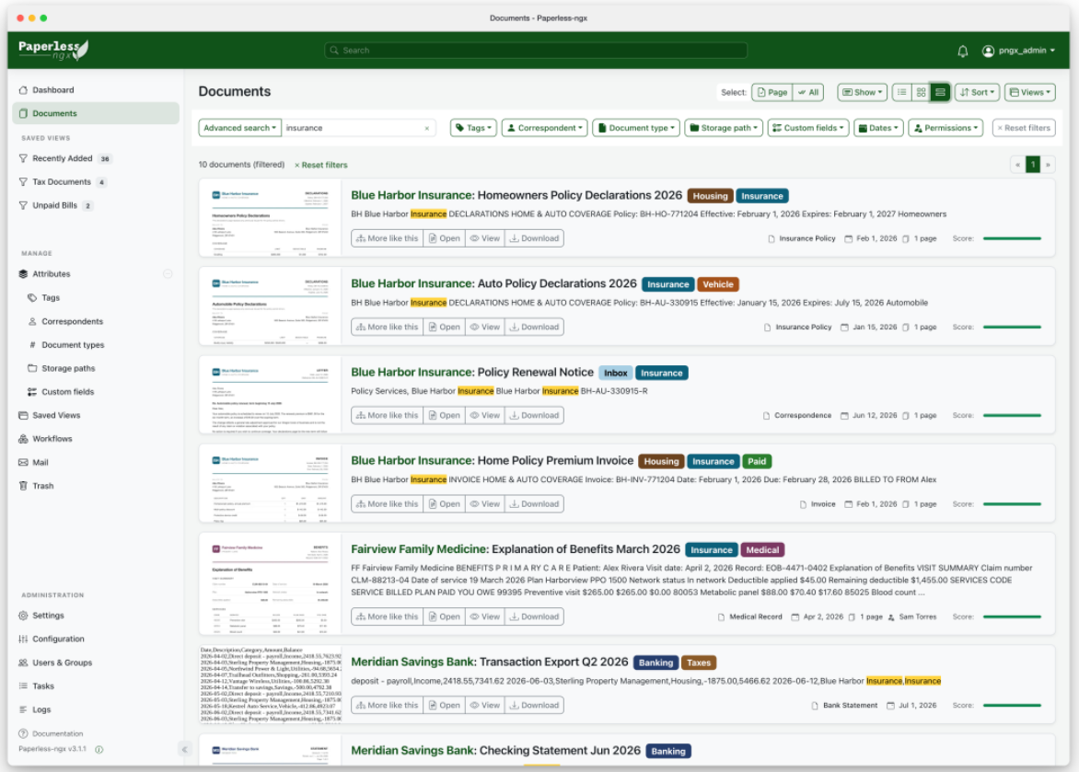Click the Reset filters link

tap(320, 165)
